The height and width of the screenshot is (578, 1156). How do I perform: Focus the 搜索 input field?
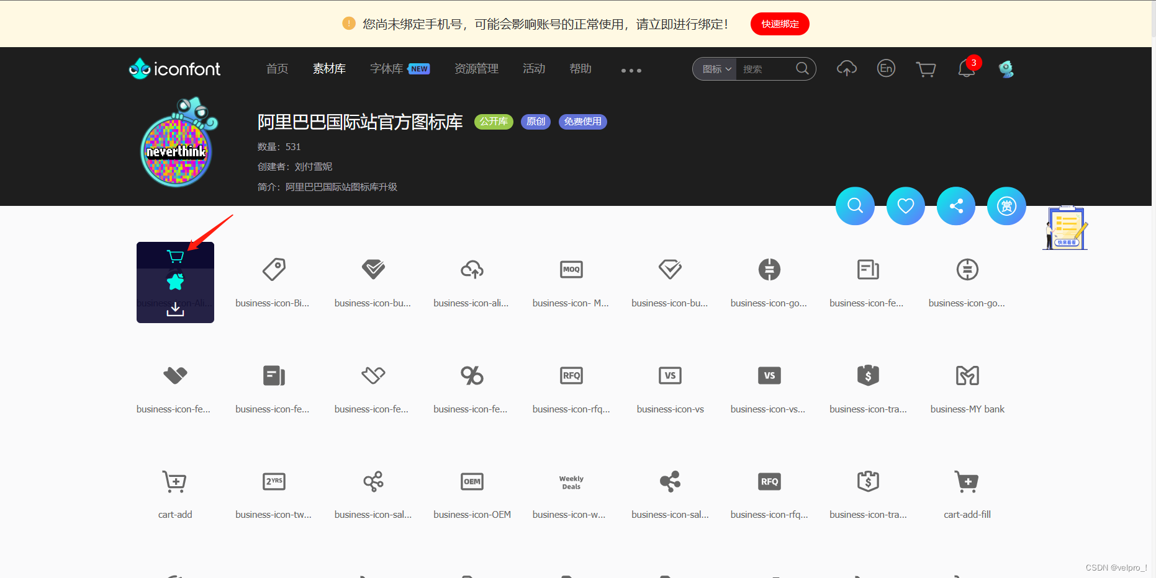(765, 69)
